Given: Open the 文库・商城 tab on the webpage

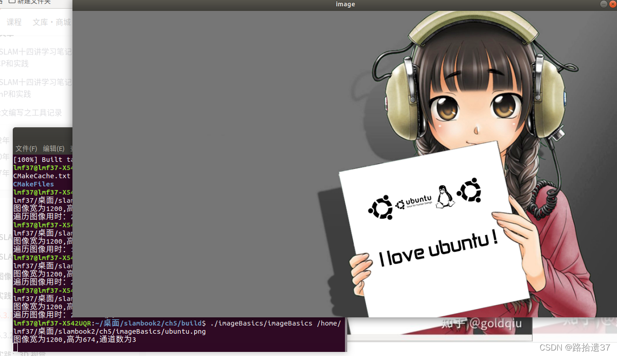Looking at the screenshot, I should (52, 22).
